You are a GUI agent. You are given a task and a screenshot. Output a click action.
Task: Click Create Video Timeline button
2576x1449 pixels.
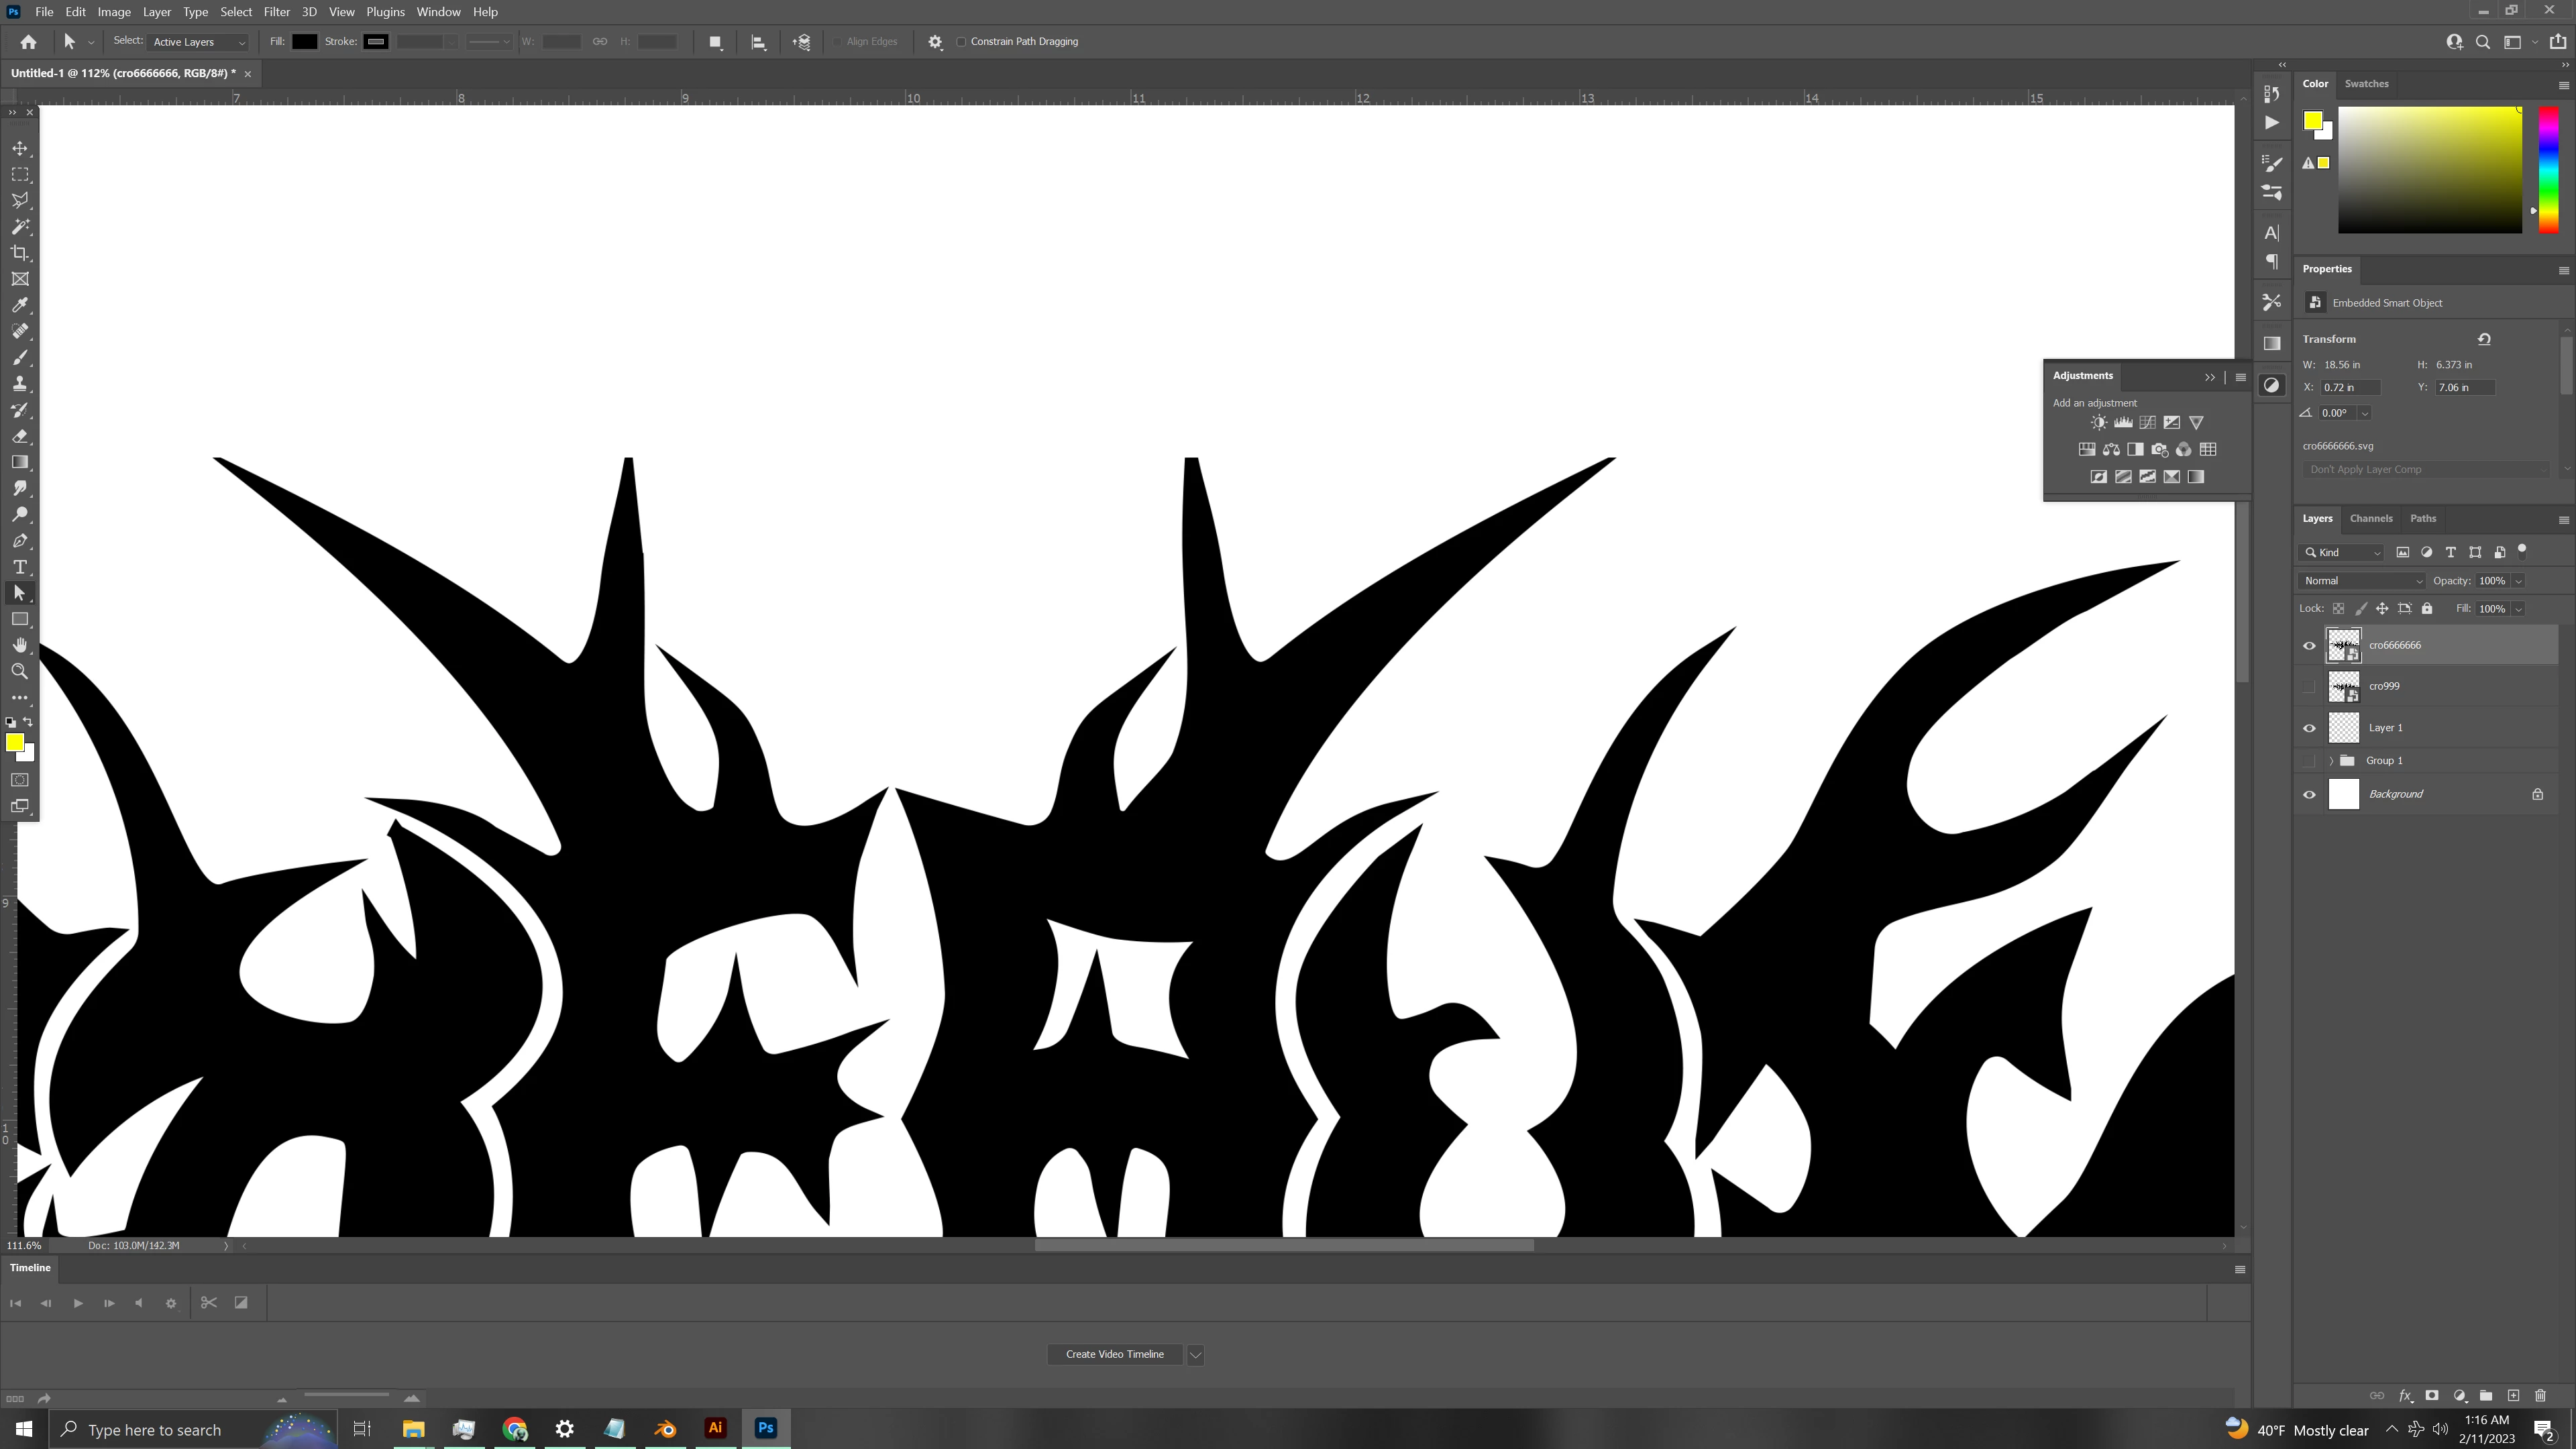(1114, 1354)
